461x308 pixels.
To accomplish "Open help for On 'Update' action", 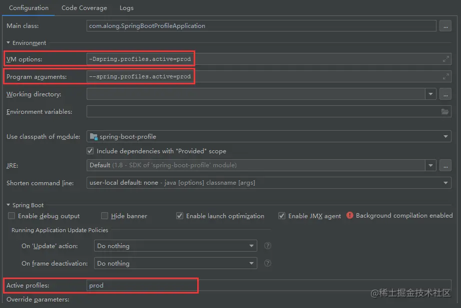I will click(268, 246).
